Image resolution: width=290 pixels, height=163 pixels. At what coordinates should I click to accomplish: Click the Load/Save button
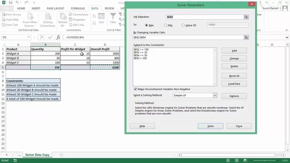(234, 84)
